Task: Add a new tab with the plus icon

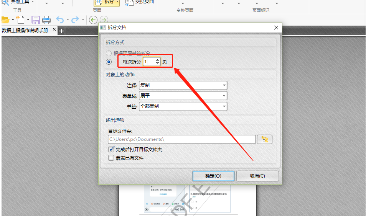Action: tap(61, 31)
